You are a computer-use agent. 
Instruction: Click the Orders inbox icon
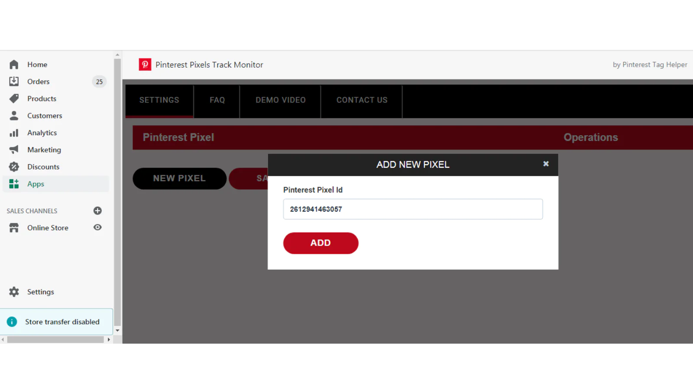[14, 81]
